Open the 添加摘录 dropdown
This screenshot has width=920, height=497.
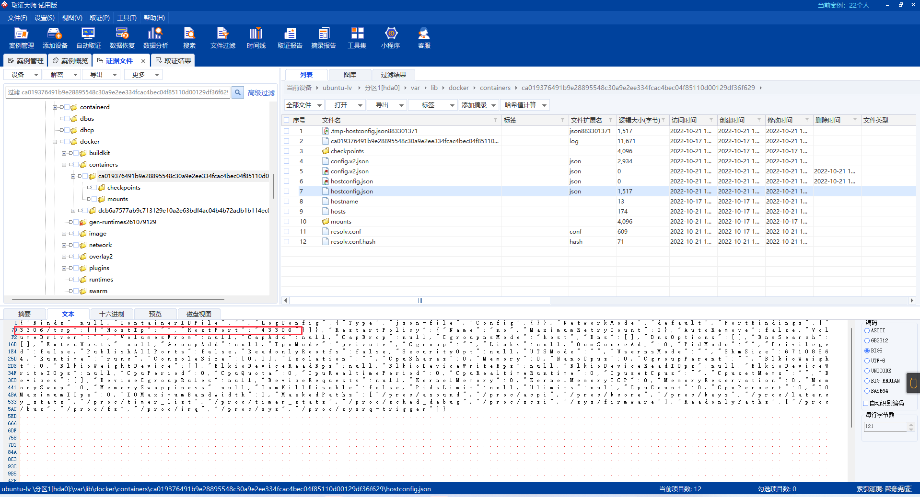pos(478,105)
